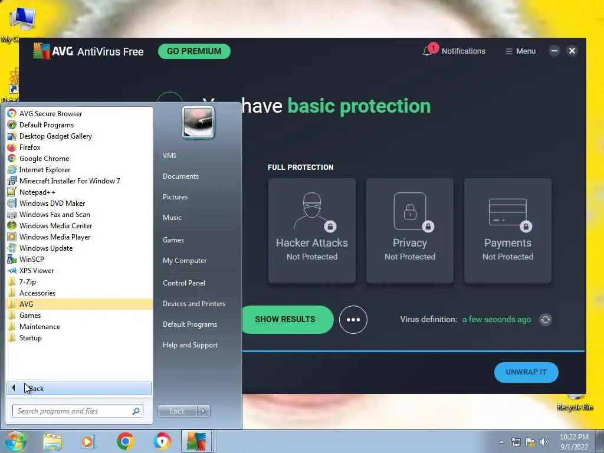Click the volume speaker tray icon
Screen dimensions: 604x453
[x=544, y=442]
